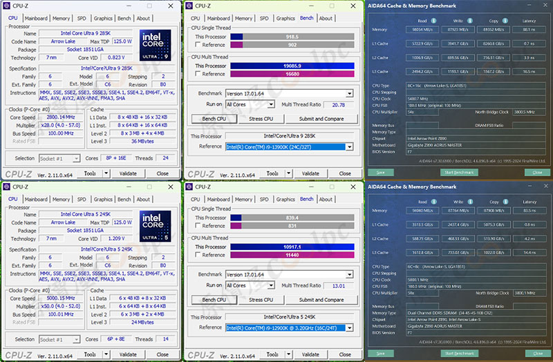Click Copy info icon in AIDA64 8C+16c window
Screen dimensions: 553x362
[x=505, y=21]
